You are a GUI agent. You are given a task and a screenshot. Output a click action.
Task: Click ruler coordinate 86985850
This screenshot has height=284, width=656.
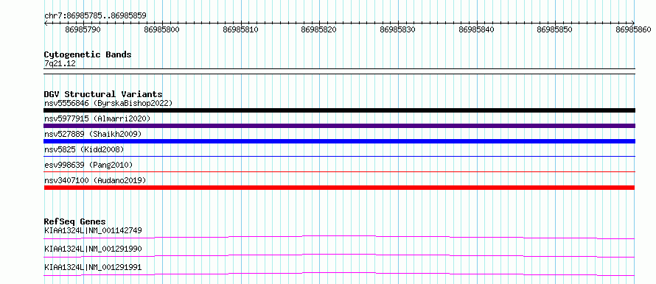[555, 29]
